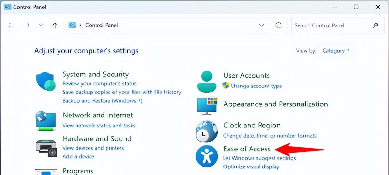Click the Hardware and Sound printer icon

pos(46,148)
